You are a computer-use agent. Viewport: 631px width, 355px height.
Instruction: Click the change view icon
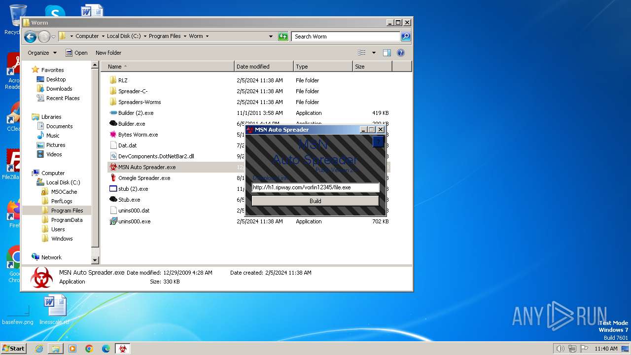click(362, 53)
